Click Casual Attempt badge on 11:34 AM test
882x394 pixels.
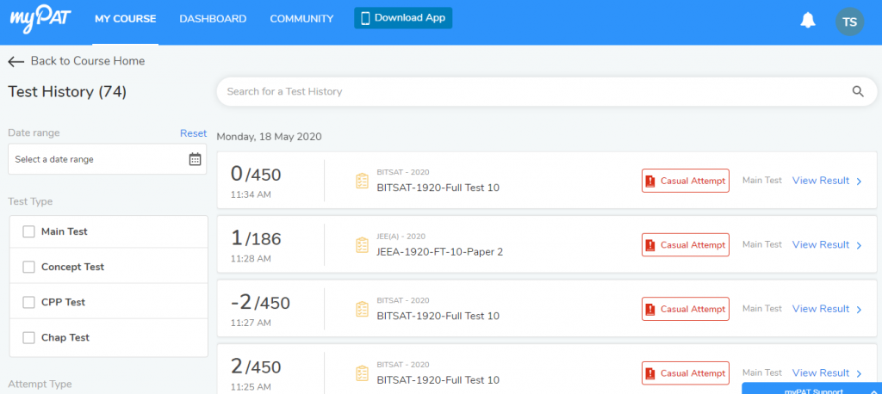coord(685,181)
